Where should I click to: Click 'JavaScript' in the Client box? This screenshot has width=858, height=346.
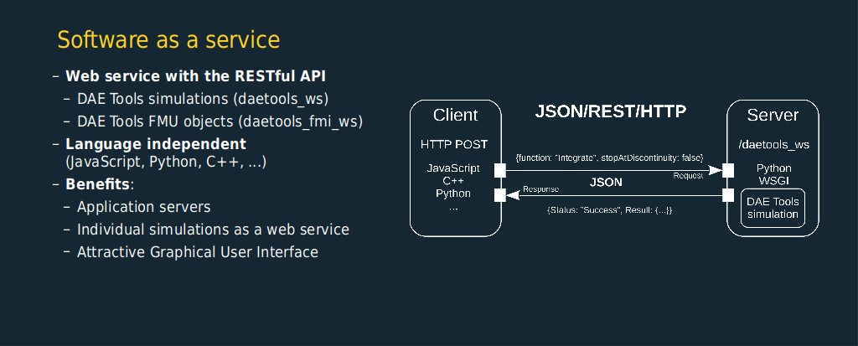[453, 168]
